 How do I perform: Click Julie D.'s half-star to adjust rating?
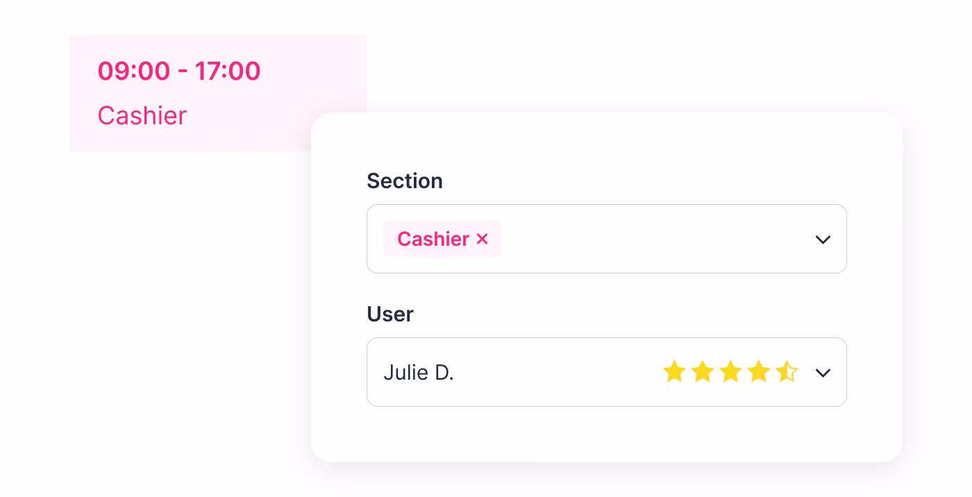coord(787,372)
